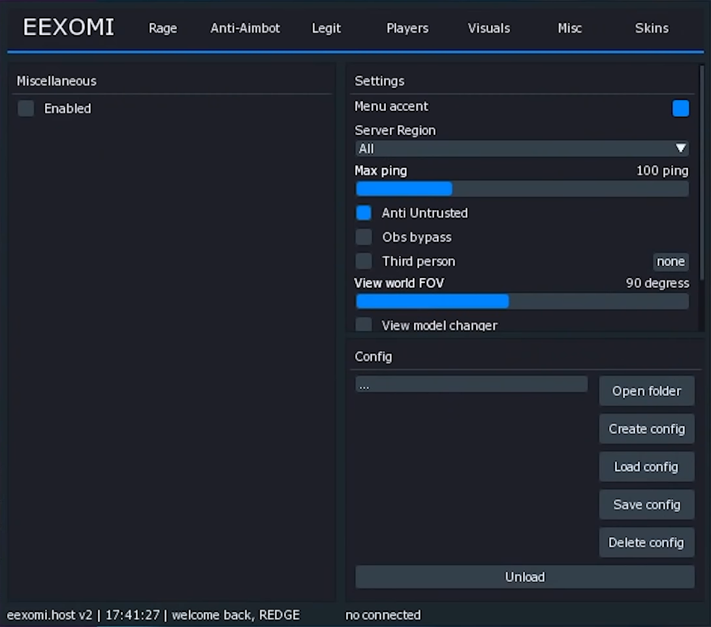This screenshot has height=627, width=711.
Task: Click the Unload button
Action: [x=525, y=577]
